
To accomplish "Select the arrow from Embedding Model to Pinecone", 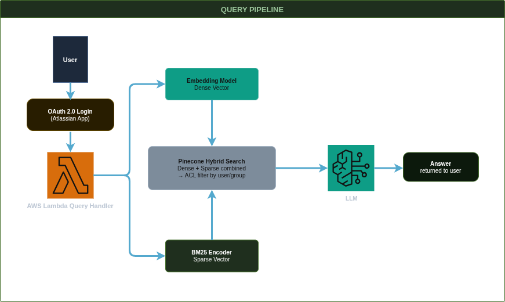I will (x=212, y=123).
